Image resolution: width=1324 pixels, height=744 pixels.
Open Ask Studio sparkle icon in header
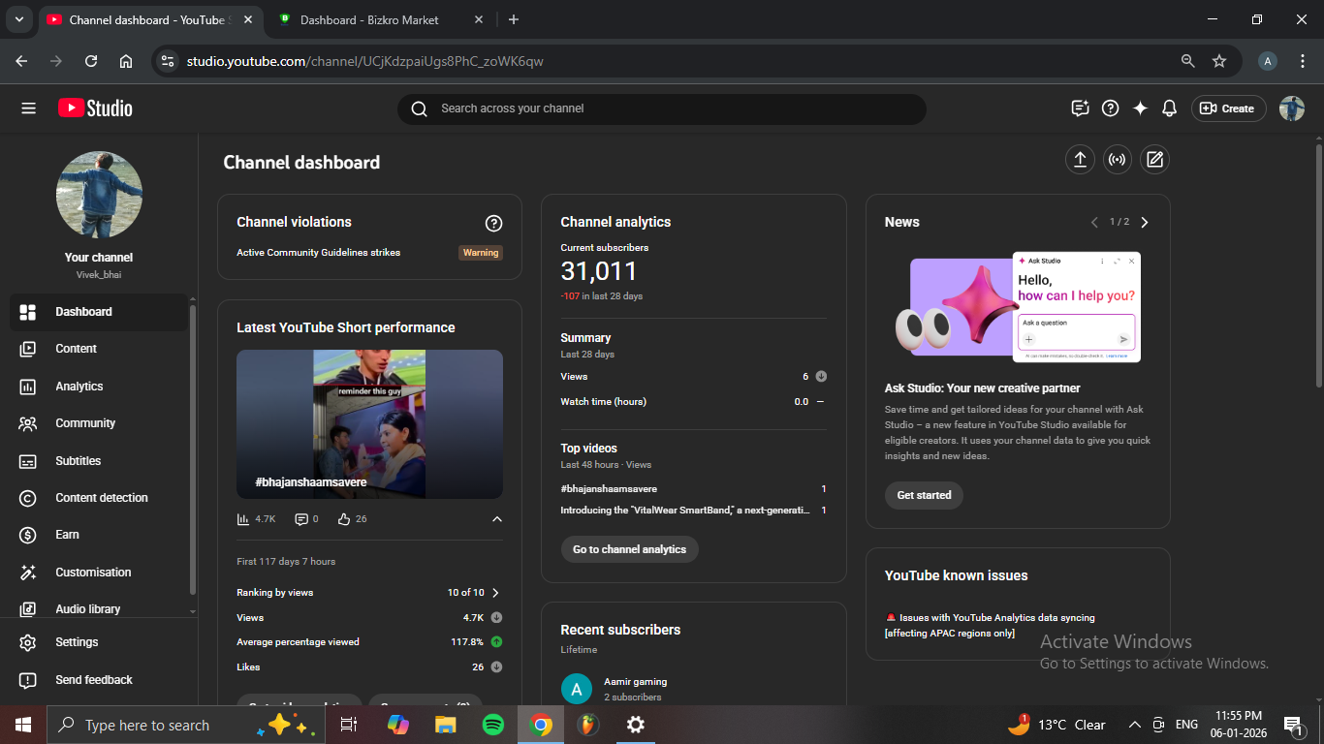pyautogui.click(x=1140, y=108)
